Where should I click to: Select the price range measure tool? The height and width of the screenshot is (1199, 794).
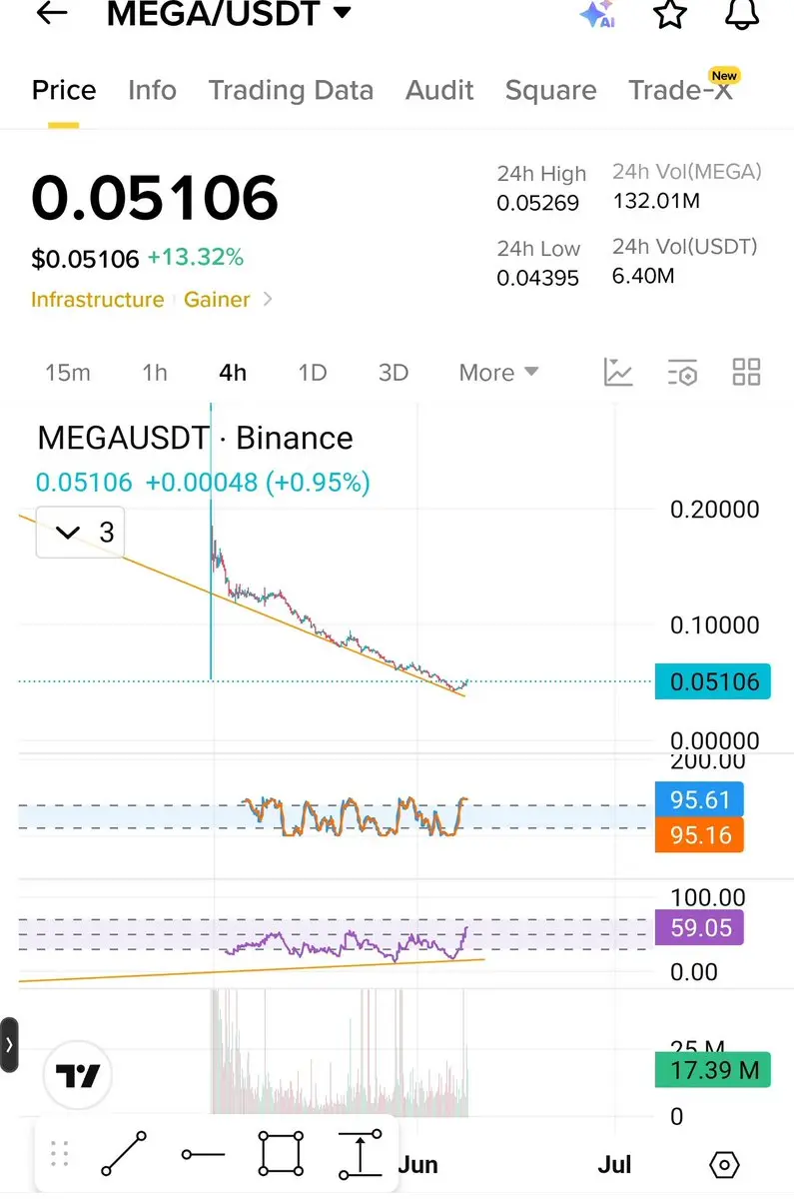pyautogui.click(x=360, y=1154)
